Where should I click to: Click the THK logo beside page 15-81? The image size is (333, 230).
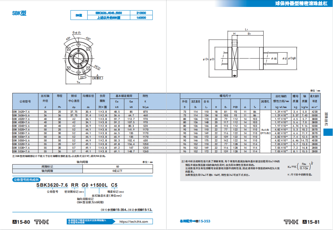(x=291, y=222)
